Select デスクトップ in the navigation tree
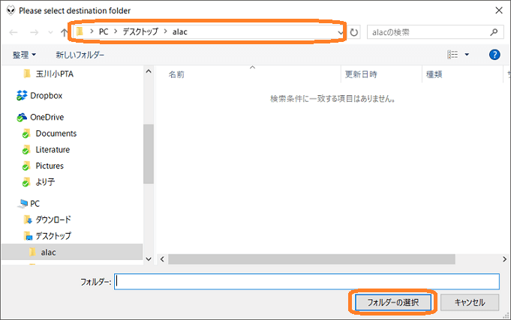The height and width of the screenshot is (320, 511). click(53, 235)
